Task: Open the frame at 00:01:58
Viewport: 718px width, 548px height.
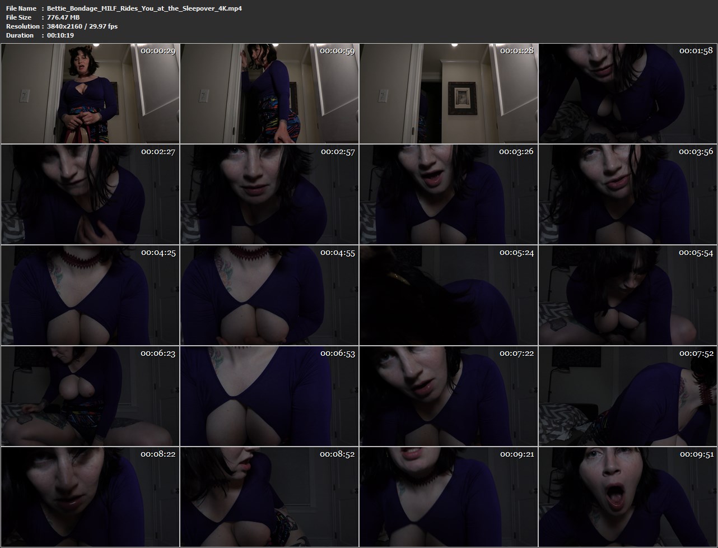Action: click(628, 94)
